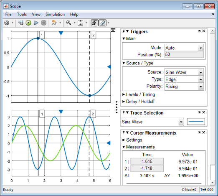Image resolution: width=218 pixels, height=196 pixels.
Task: Toggle the Triggers panel toolbar button
Action: click(94, 23)
